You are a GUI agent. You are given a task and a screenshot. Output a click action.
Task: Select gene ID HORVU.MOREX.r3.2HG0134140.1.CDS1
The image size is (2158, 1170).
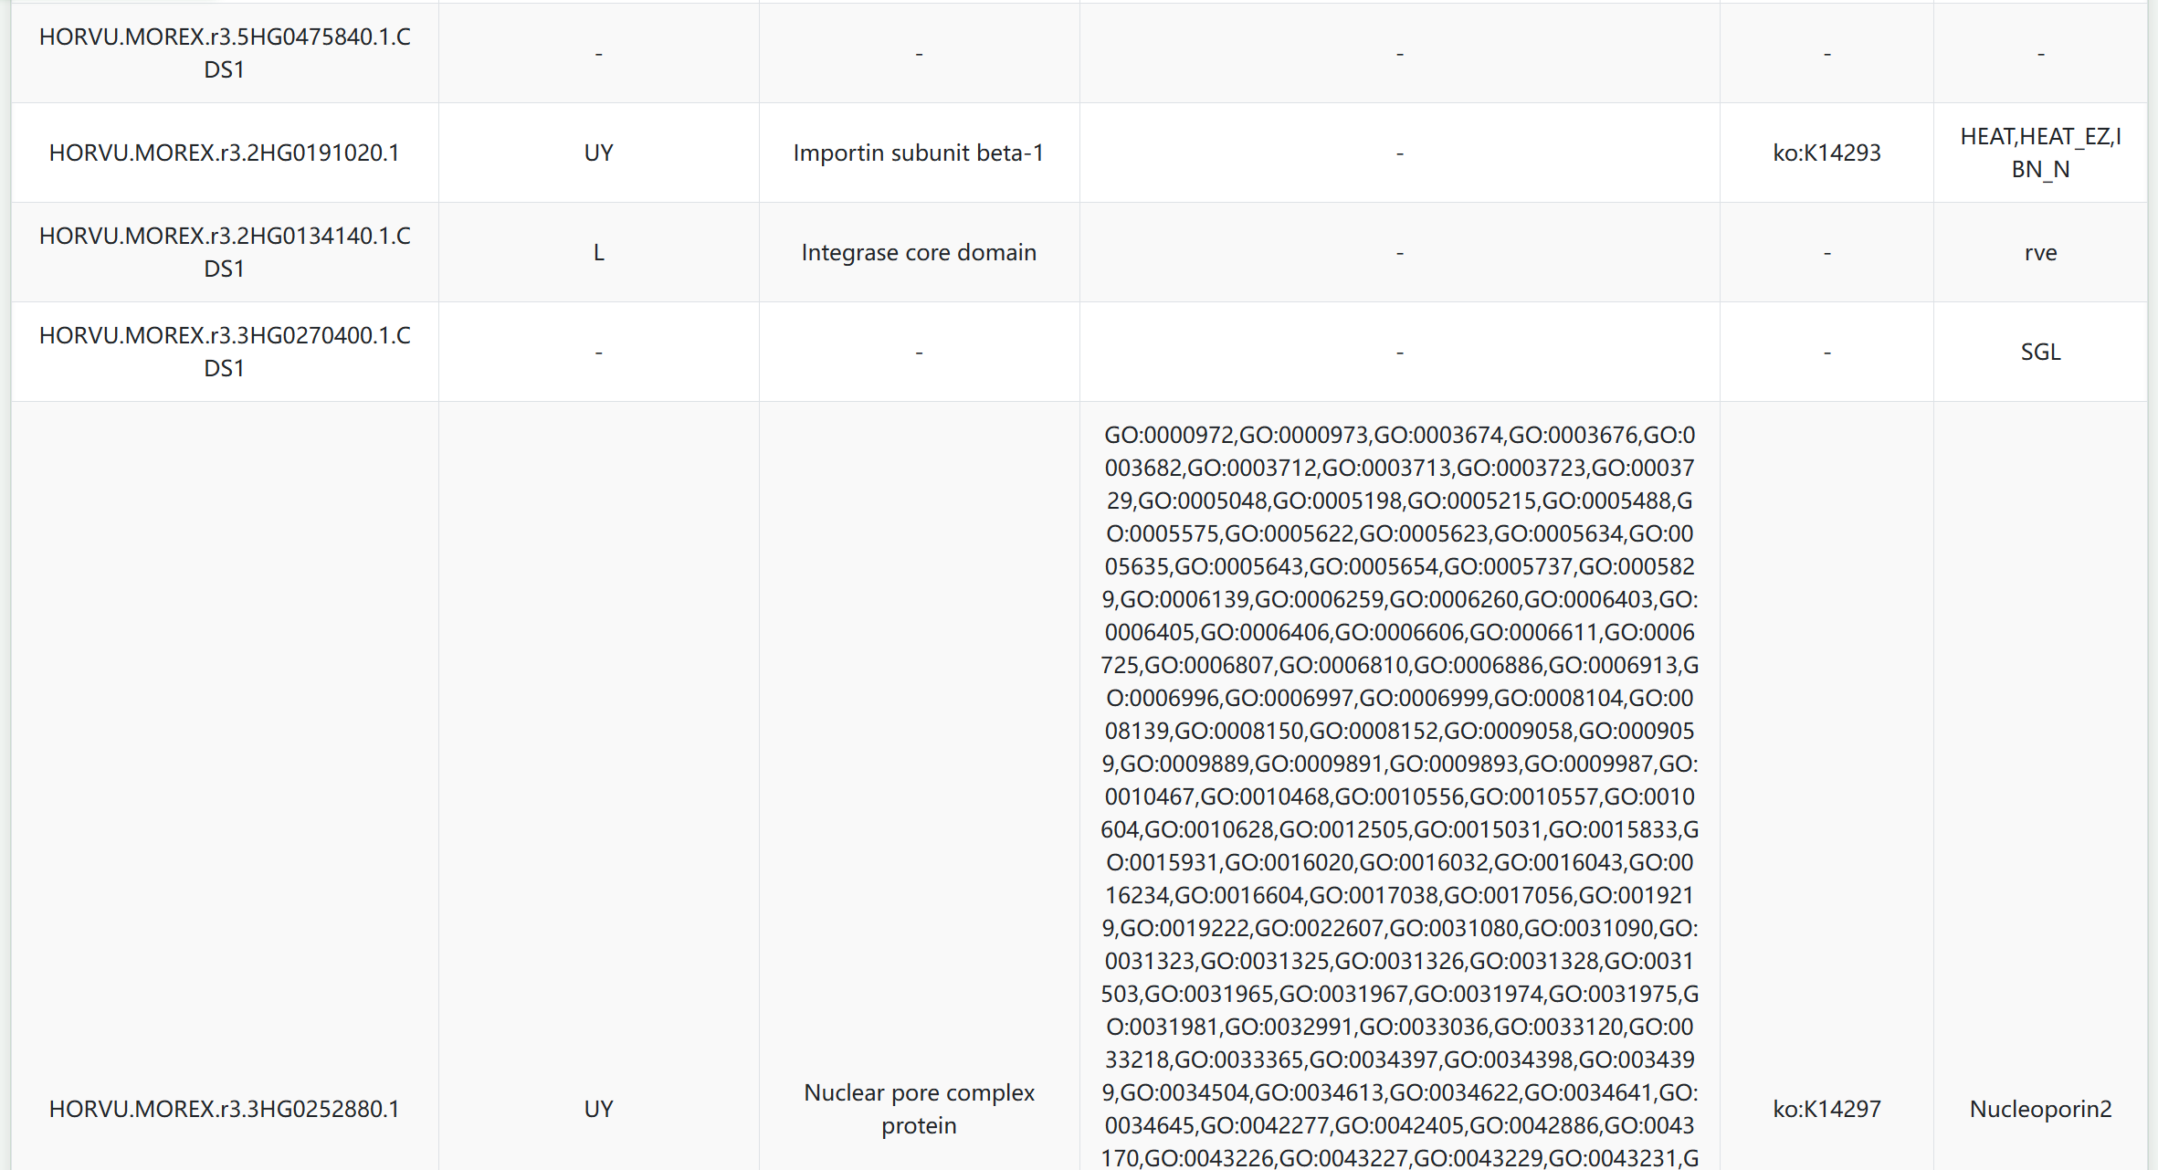click(x=225, y=252)
